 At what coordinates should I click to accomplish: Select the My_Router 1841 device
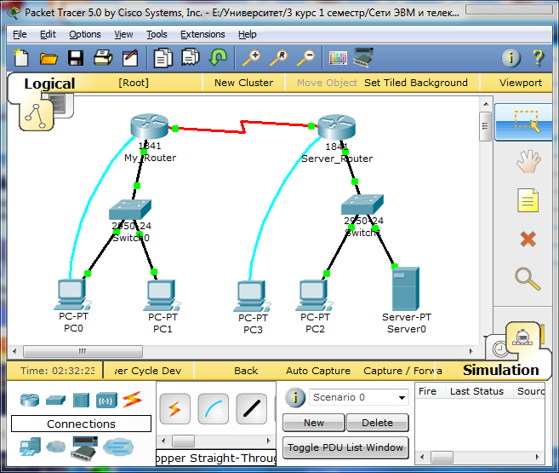[149, 126]
